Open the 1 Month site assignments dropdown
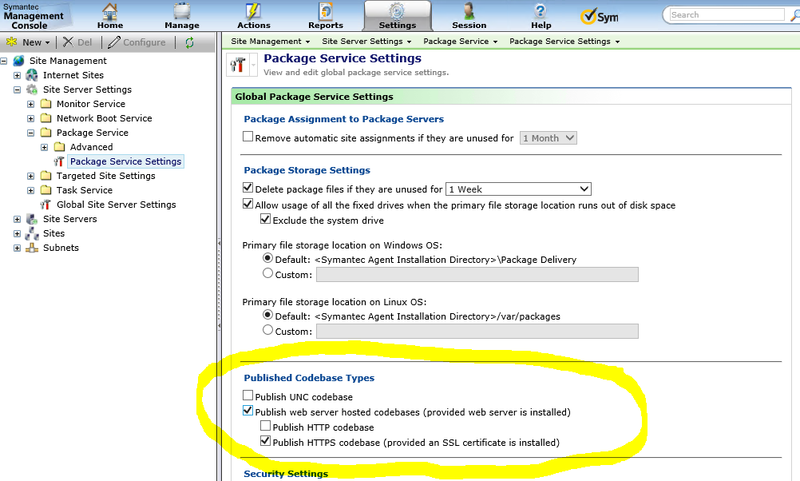Screen dimensions: 800x481 (549, 138)
